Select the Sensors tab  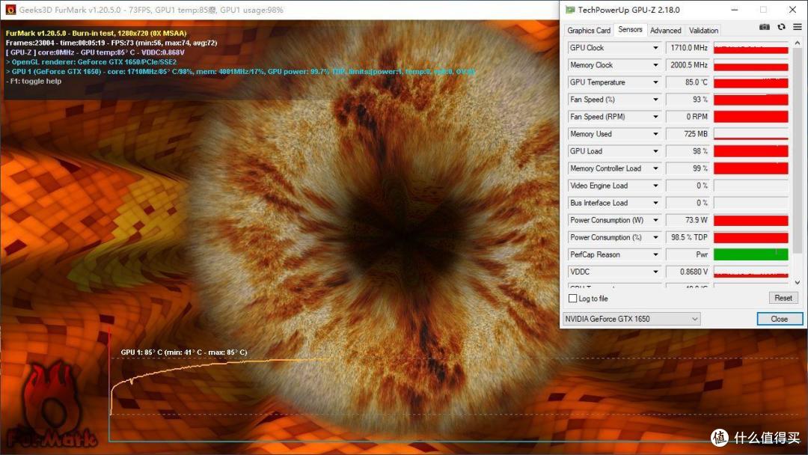point(630,29)
